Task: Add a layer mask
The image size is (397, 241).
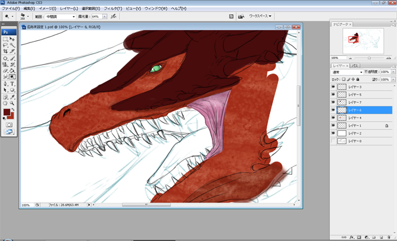Action: (359, 238)
